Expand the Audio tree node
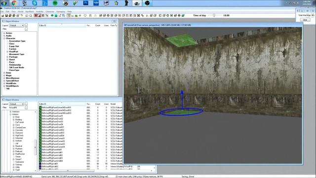Screen dimensions: 316x178 coord(4,36)
